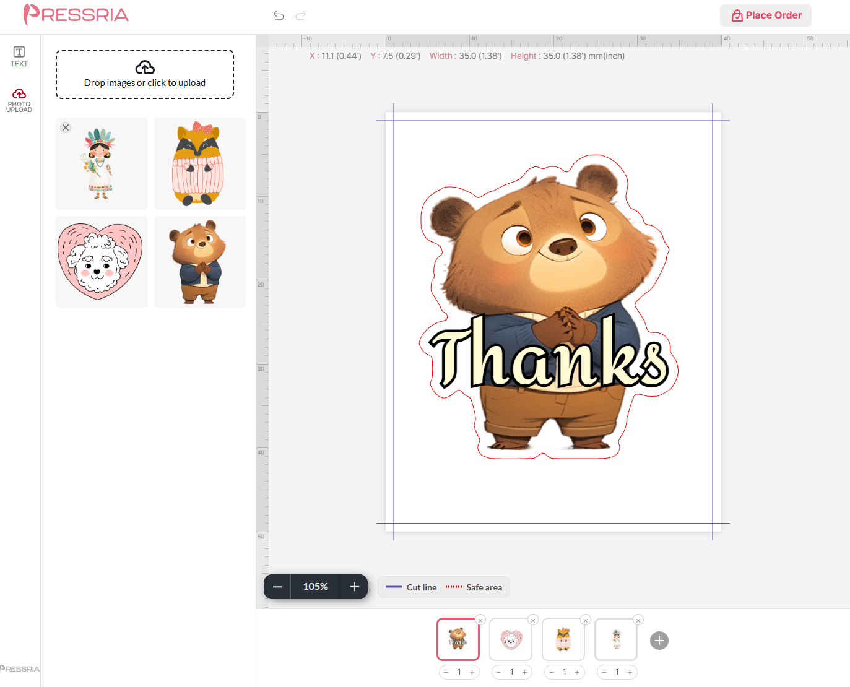Select the raccoon uploaded image
This screenshot has height=687, width=850.
200,163
